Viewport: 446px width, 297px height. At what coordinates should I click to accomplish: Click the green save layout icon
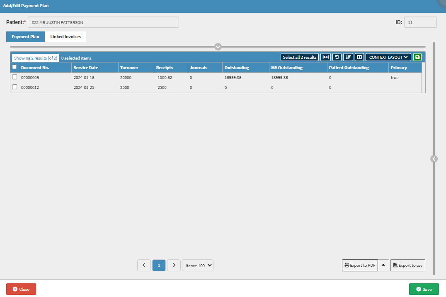pyautogui.click(x=417, y=57)
